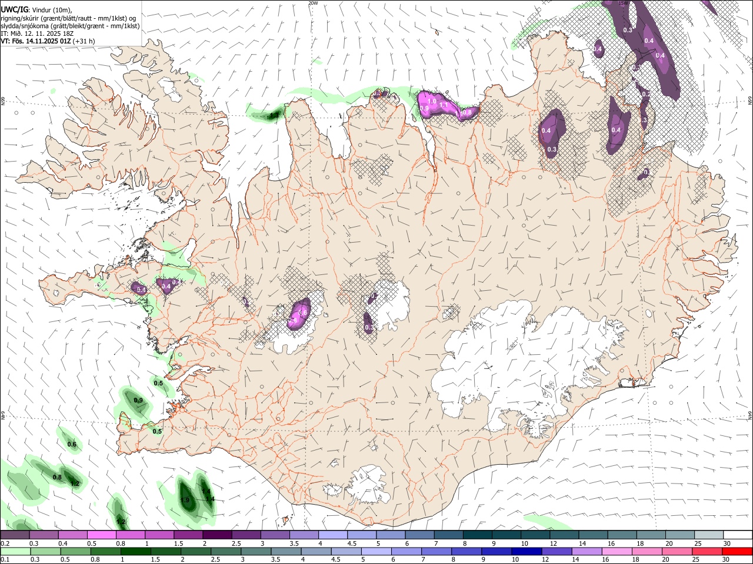The height and width of the screenshot is (564, 753).
Task: Click the 4.5 label on the snow scale
Action: coord(352,543)
